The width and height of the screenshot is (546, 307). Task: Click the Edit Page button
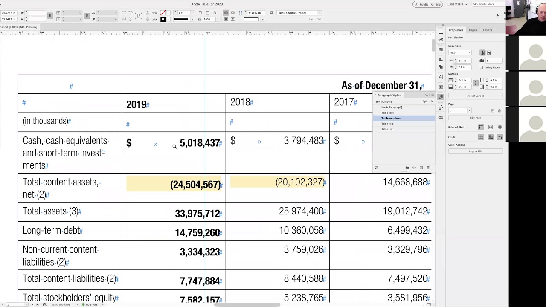476,118
